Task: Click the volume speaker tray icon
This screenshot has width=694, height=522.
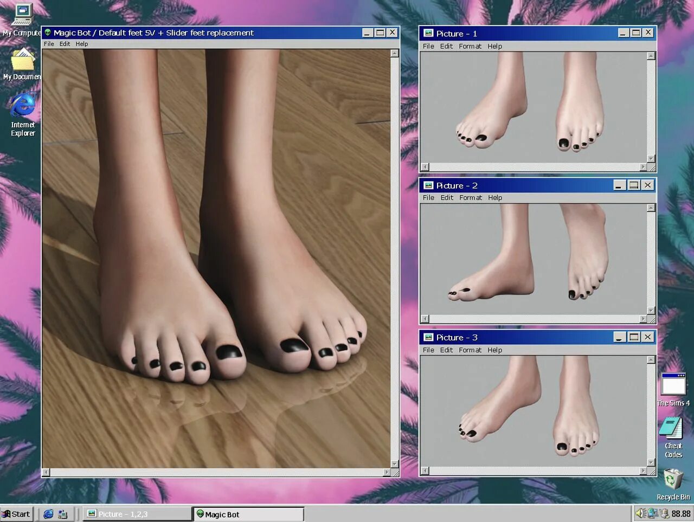Action: [x=640, y=513]
